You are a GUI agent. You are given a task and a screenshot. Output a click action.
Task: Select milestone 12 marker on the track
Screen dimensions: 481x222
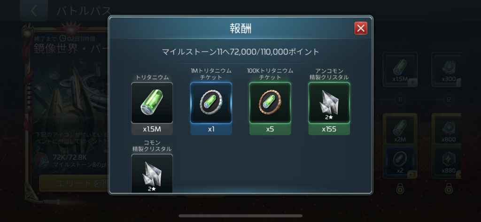point(449,100)
